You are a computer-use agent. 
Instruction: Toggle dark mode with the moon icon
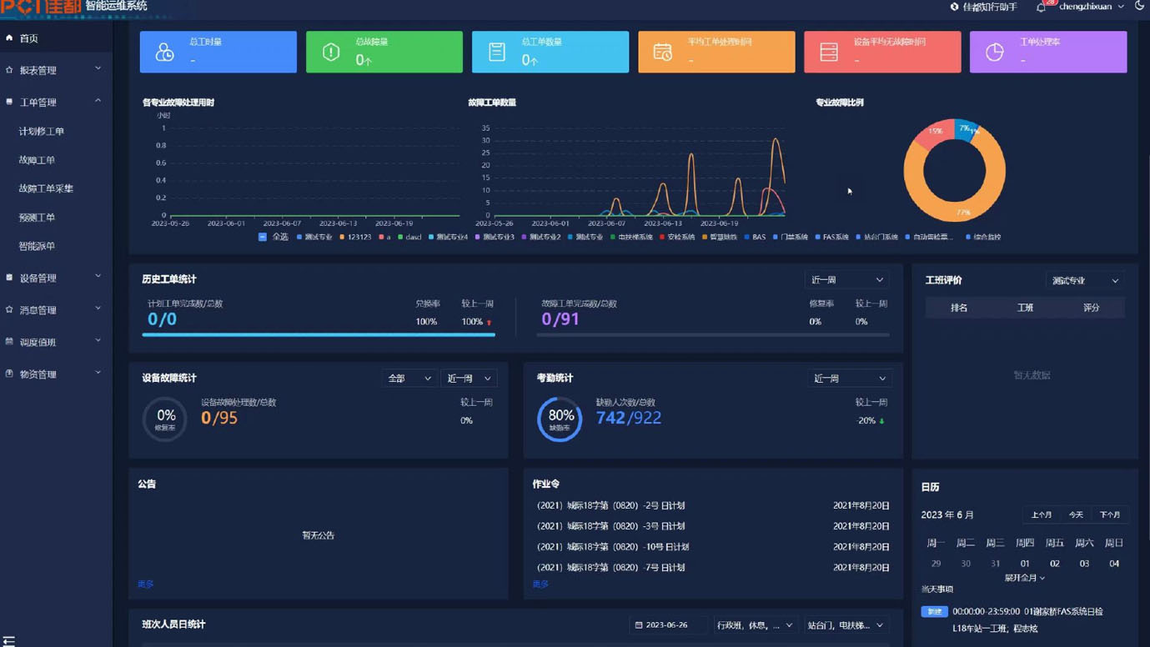pyautogui.click(x=1139, y=6)
